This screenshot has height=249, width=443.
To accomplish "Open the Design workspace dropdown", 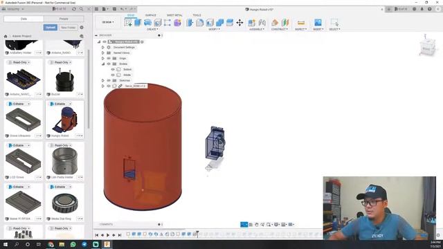I will tap(108, 22).
